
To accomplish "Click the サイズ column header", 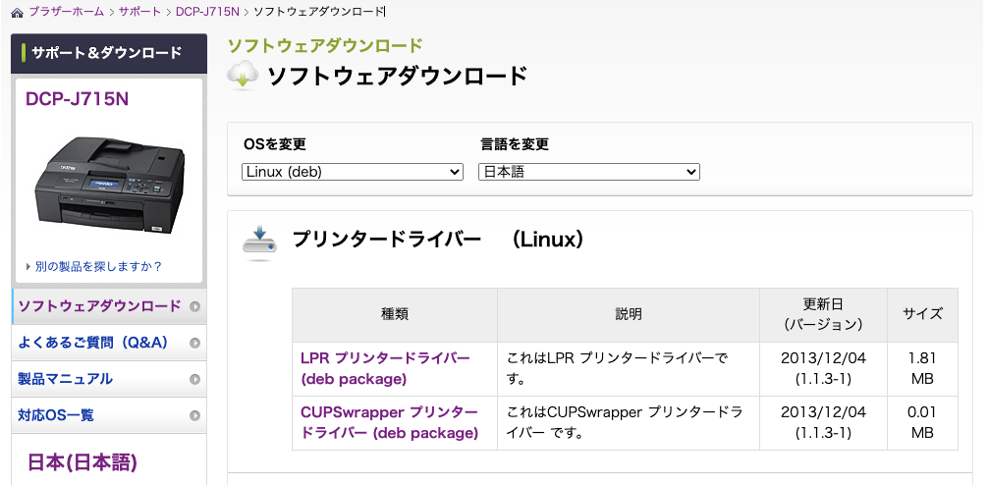I will click(x=922, y=314).
